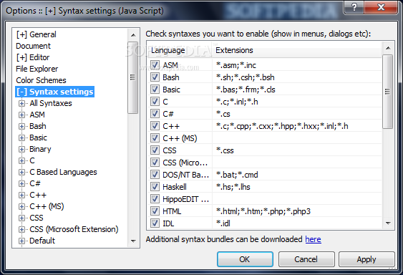Sort by the Extensions column header
This screenshot has width=403, height=275.
(296, 50)
